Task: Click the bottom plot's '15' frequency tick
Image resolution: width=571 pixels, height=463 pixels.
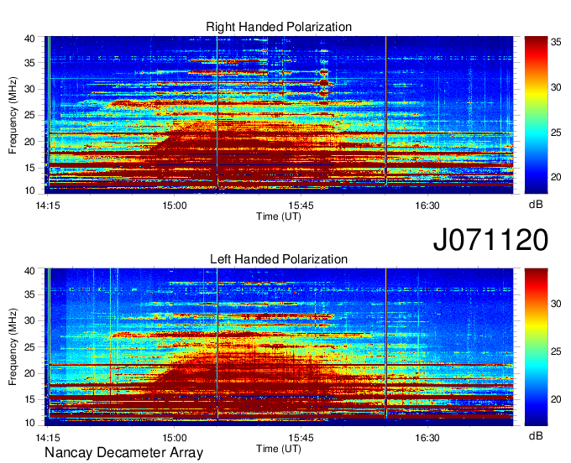Action: click(x=29, y=400)
